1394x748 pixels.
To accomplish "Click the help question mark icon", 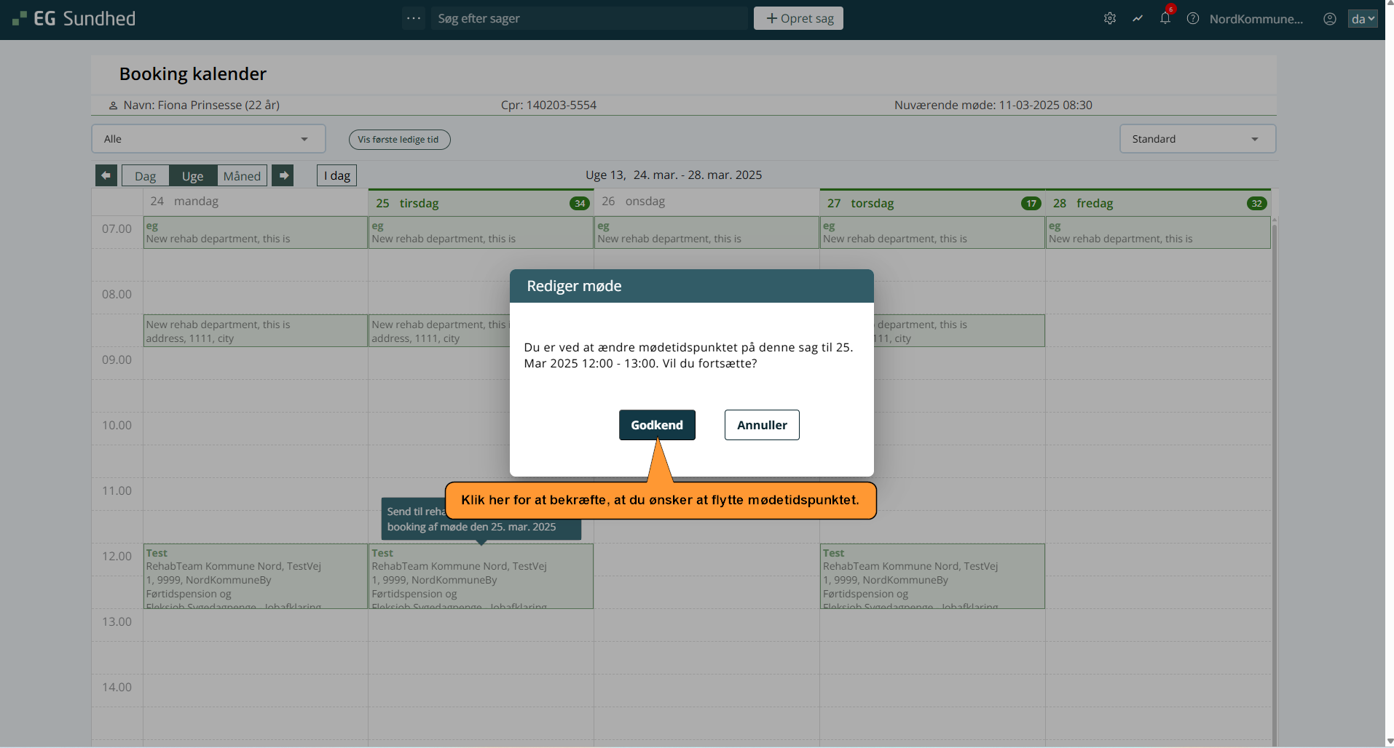I will tap(1192, 19).
